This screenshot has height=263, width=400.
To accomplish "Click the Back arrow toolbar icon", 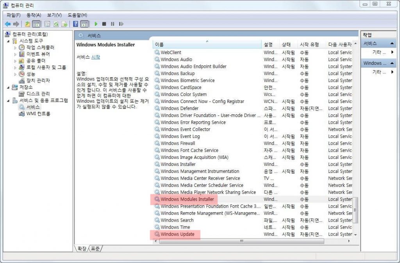I will 8,24.
